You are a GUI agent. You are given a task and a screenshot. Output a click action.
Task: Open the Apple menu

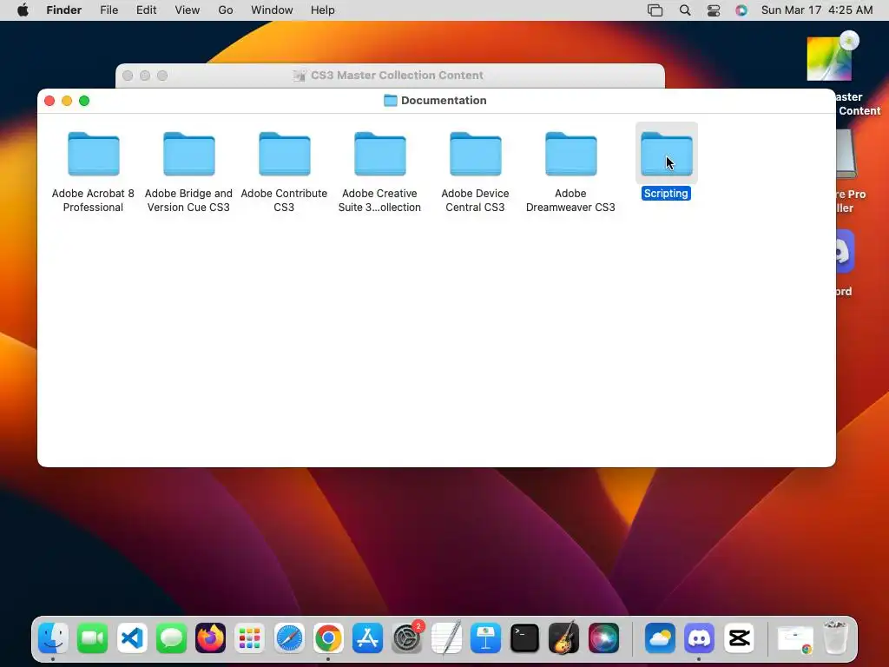[x=23, y=10]
